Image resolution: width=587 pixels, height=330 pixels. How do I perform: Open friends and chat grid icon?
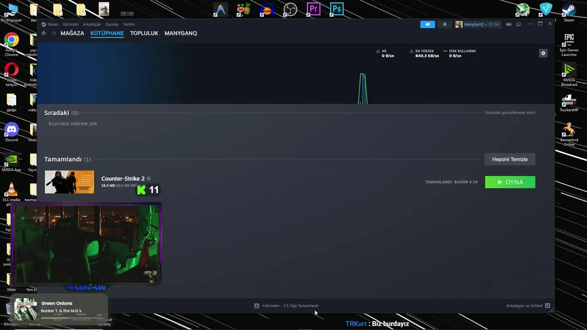click(548, 306)
